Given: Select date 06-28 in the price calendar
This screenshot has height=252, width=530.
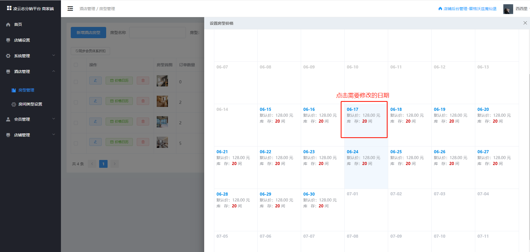Looking at the screenshot, I should tap(236, 210).
